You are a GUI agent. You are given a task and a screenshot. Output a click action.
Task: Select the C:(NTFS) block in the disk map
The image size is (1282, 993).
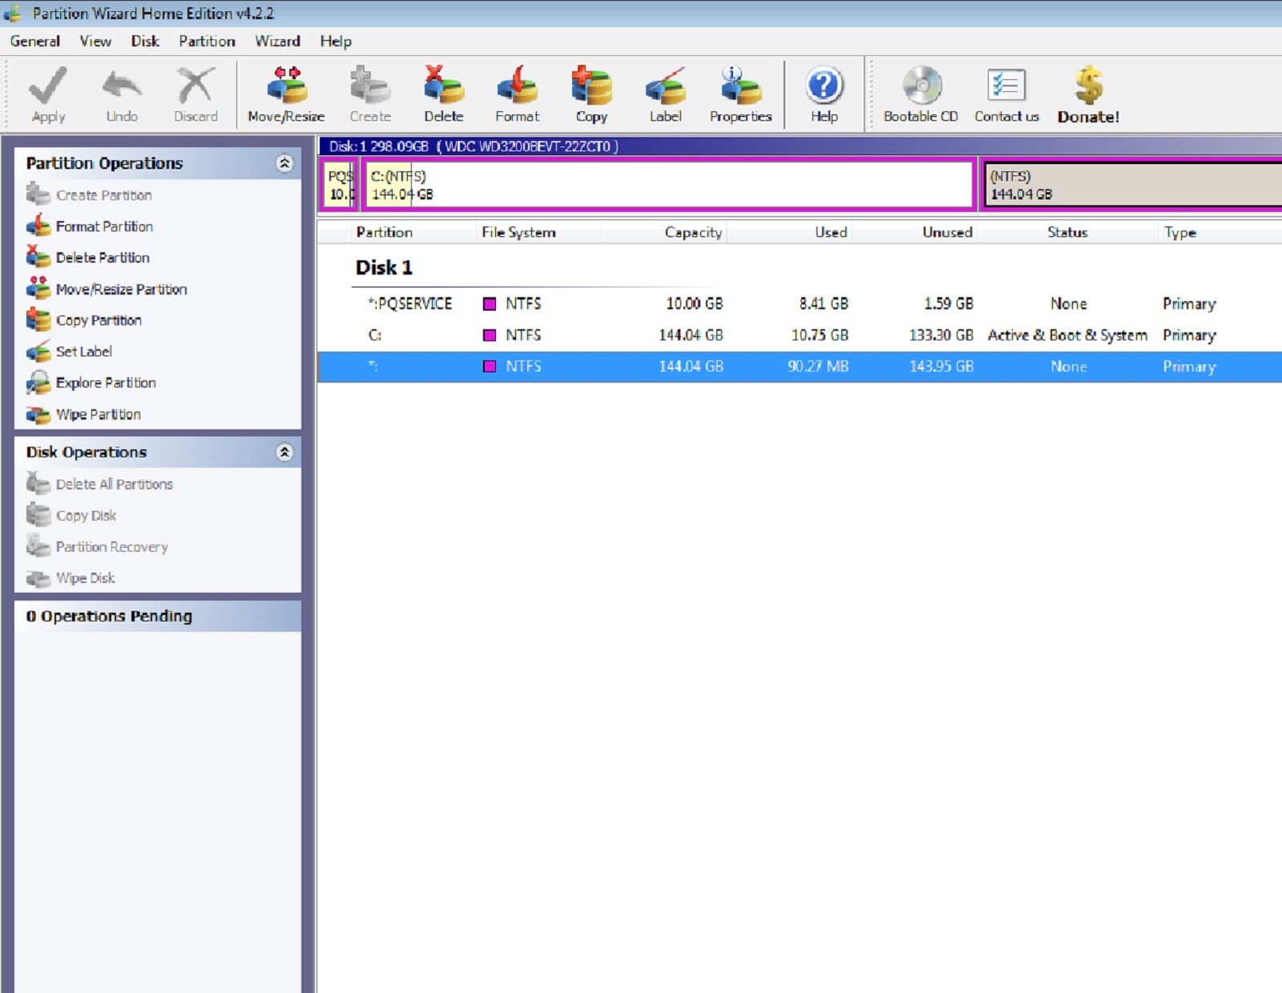(668, 185)
